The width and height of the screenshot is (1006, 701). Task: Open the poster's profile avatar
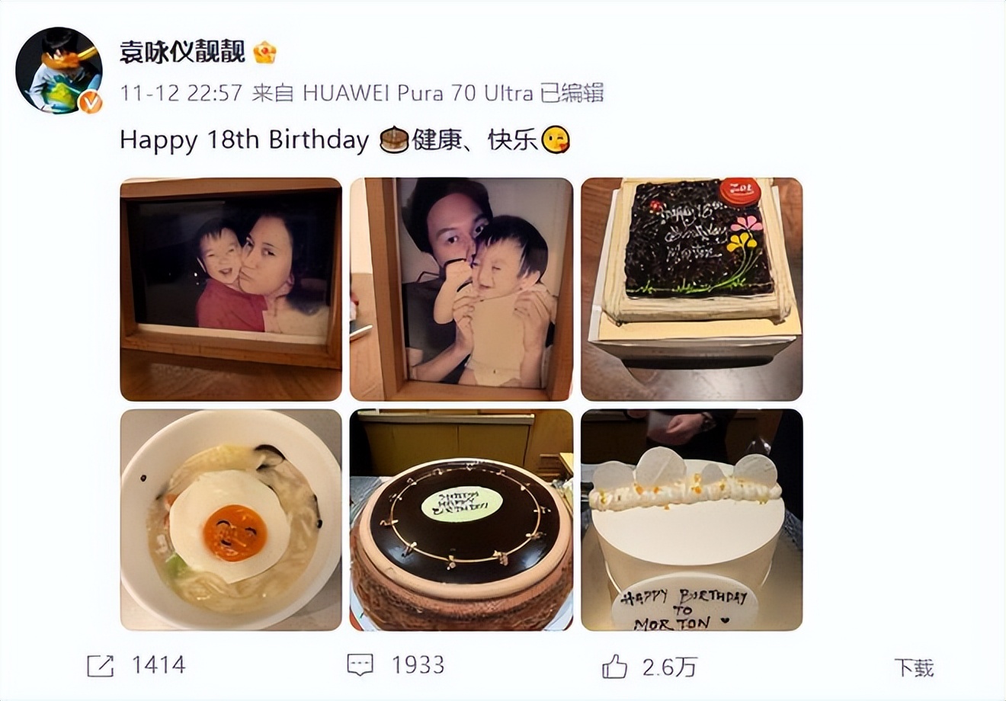click(59, 70)
